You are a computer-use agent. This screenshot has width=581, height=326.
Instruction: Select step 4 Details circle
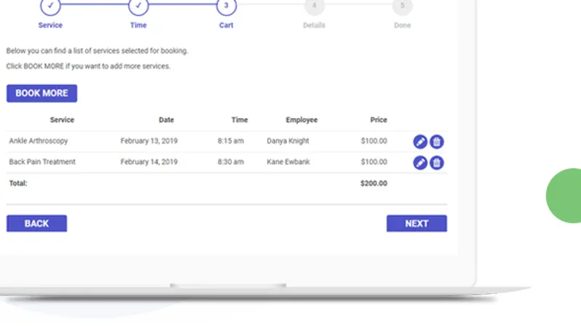click(x=314, y=6)
